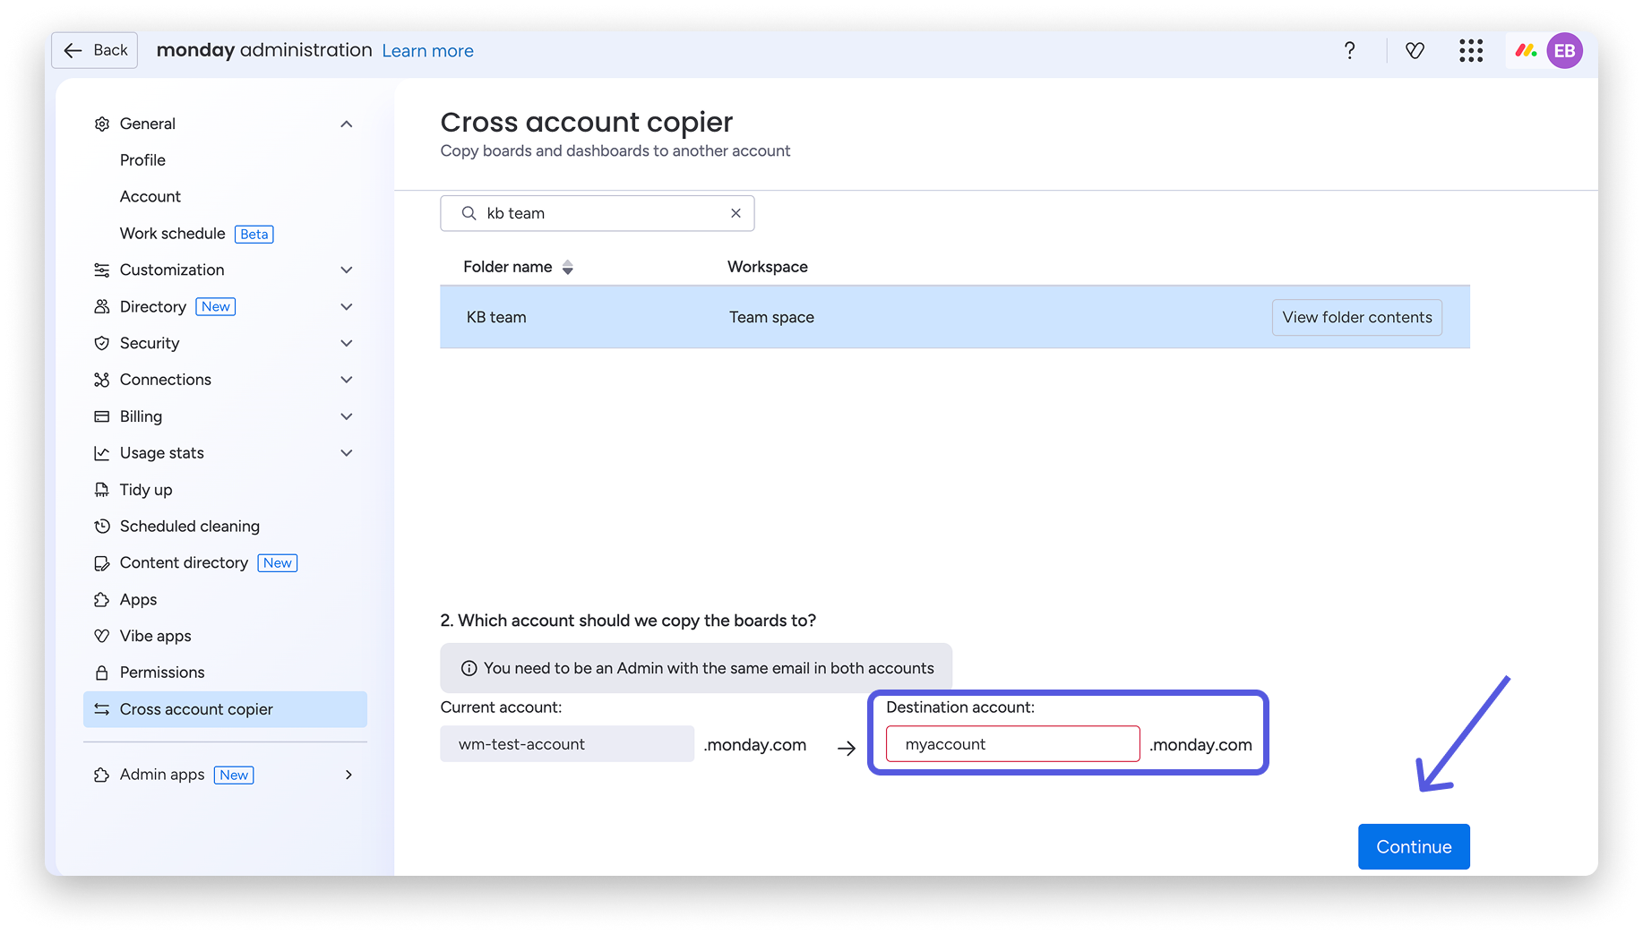Click the Apps menu label
This screenshot has width=1643, height=934.
coord(138,600)
